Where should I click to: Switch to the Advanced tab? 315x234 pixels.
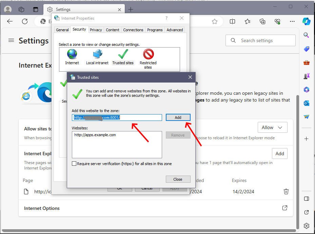tap(175, 30)
